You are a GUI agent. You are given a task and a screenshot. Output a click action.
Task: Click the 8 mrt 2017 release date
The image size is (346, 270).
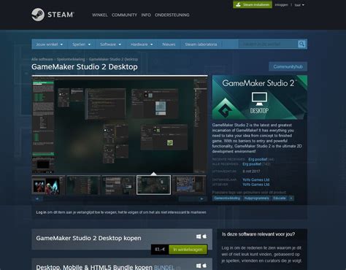click(251, 171)
